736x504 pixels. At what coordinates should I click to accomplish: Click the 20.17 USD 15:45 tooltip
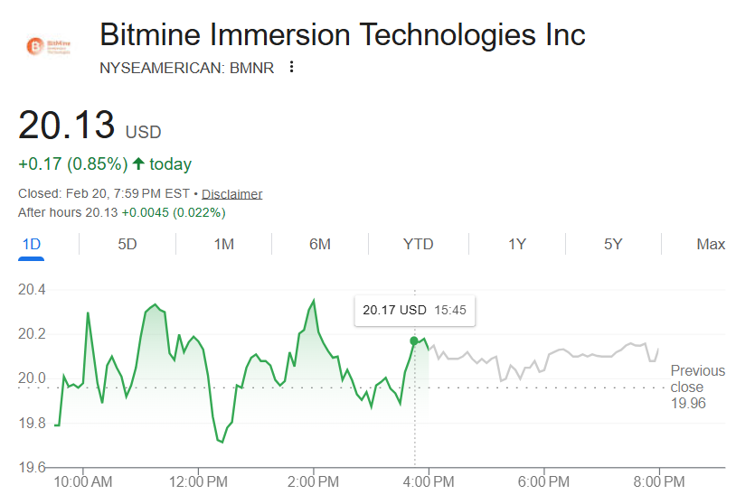pyautogui.click(x=414, y=310)
